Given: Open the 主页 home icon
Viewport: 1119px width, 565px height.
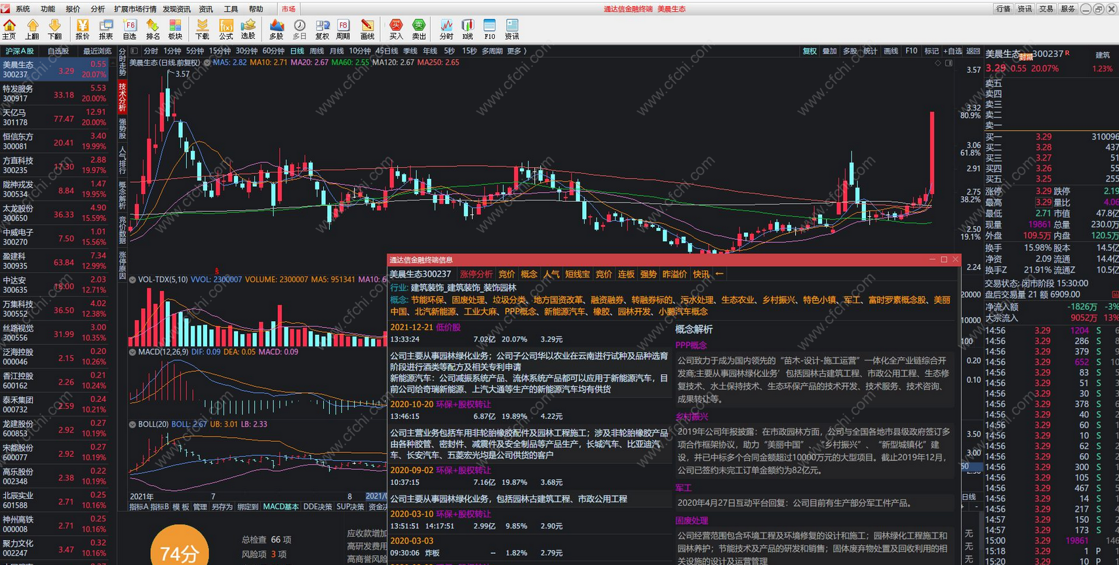Looking at the screenshot, I should click(9, 29).
